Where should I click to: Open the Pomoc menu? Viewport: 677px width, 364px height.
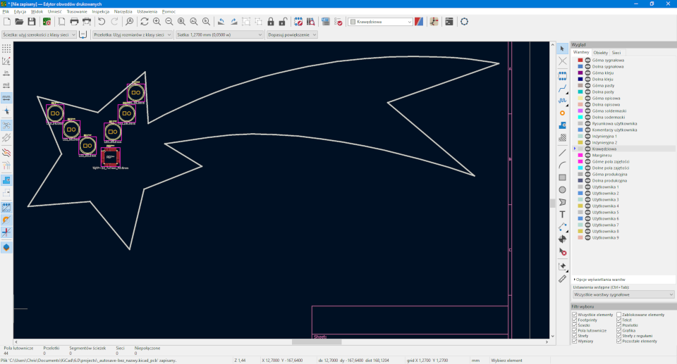[169, 12]
